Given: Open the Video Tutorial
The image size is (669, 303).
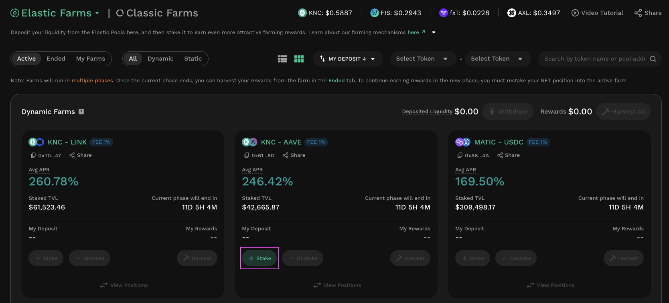Looking at the screenshot, I should click(x=597, y=13).
